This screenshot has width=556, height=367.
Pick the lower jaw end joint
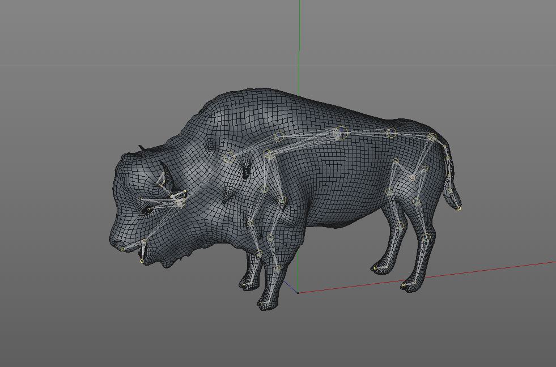(142, 262)
